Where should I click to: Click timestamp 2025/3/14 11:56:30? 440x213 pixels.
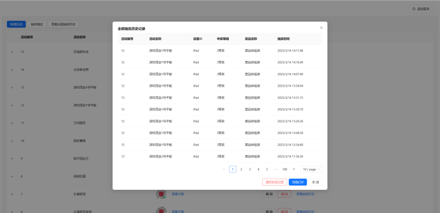tap(290, 156)
